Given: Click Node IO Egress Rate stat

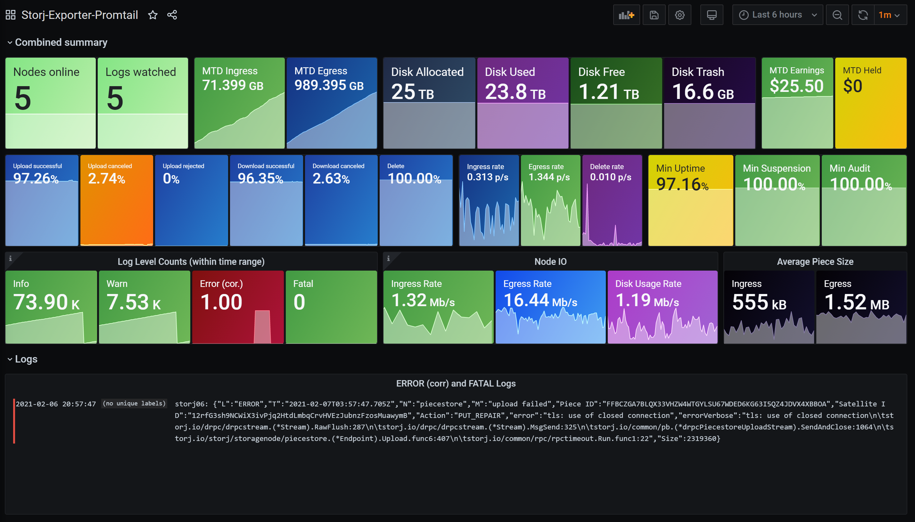Looking at the screenshot, I should click(550, 307).
